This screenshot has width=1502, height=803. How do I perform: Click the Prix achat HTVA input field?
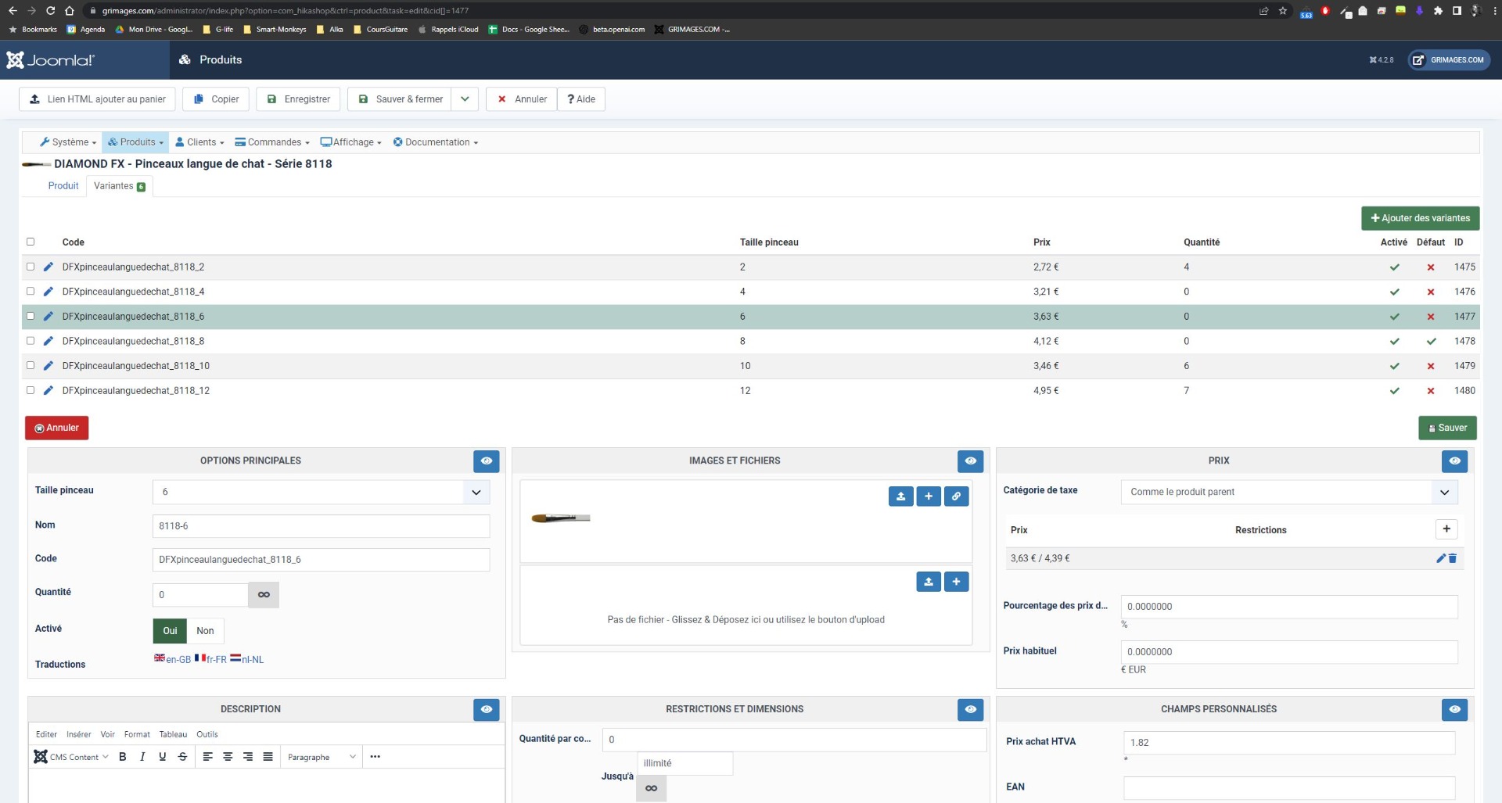point(1288,743)
